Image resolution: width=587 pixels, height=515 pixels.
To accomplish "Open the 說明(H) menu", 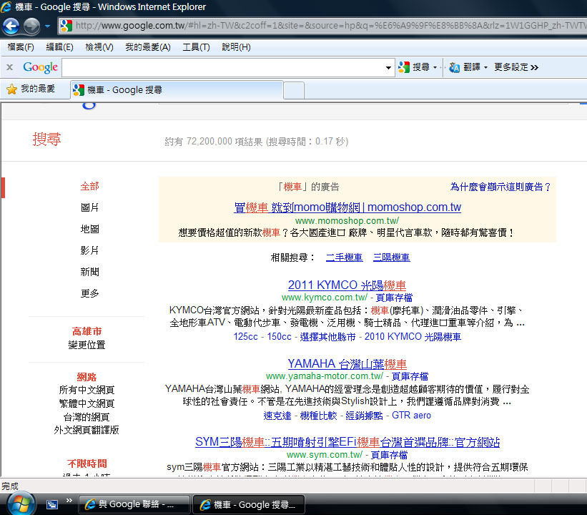I will 236,47.
